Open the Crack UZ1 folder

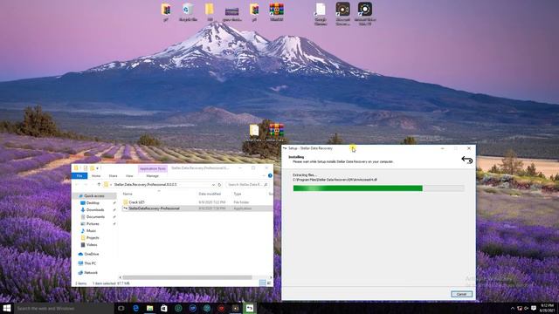click(x=136, y=201)
